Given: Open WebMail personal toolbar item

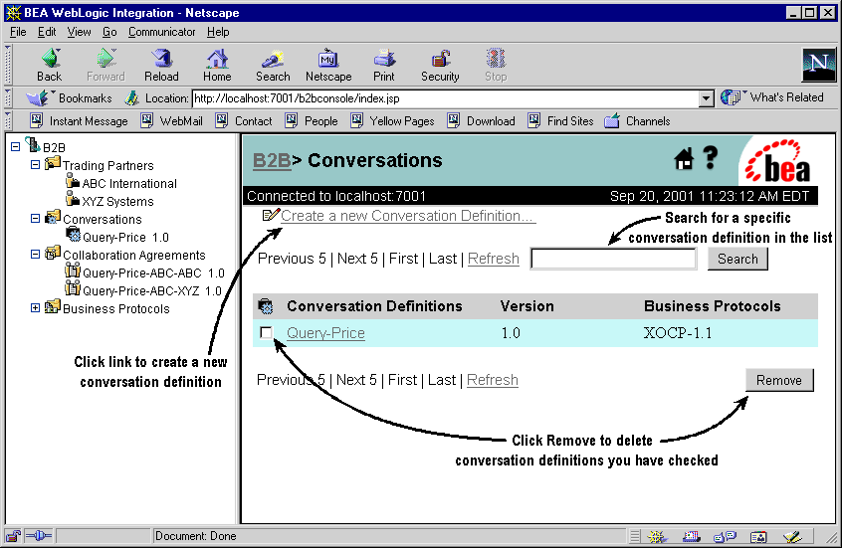Looking at the screenshot, I should (172, 121).
